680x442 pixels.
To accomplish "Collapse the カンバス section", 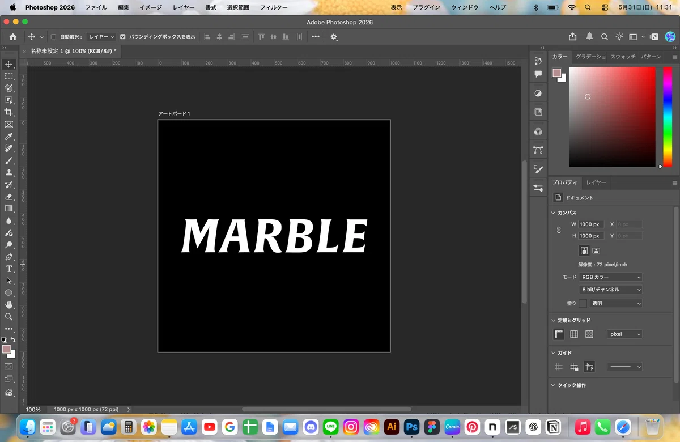I will (x=554, y=212).
